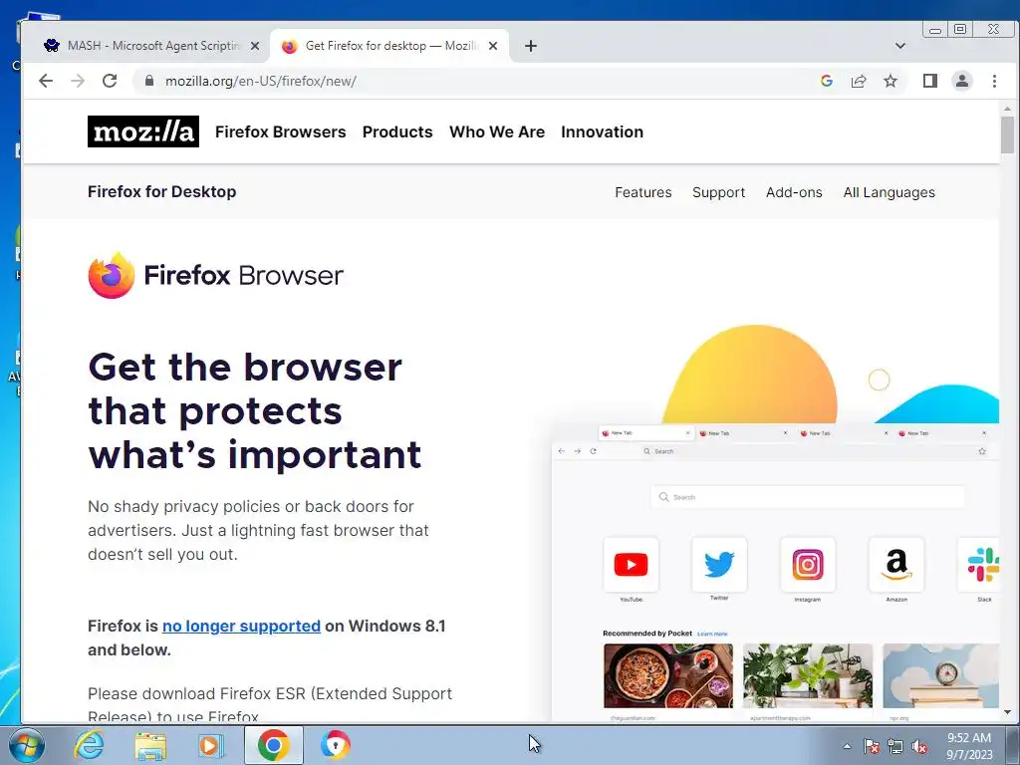Open the Products menu
This screenshot has height=765, width=1020.
click(x=397, y=131)
